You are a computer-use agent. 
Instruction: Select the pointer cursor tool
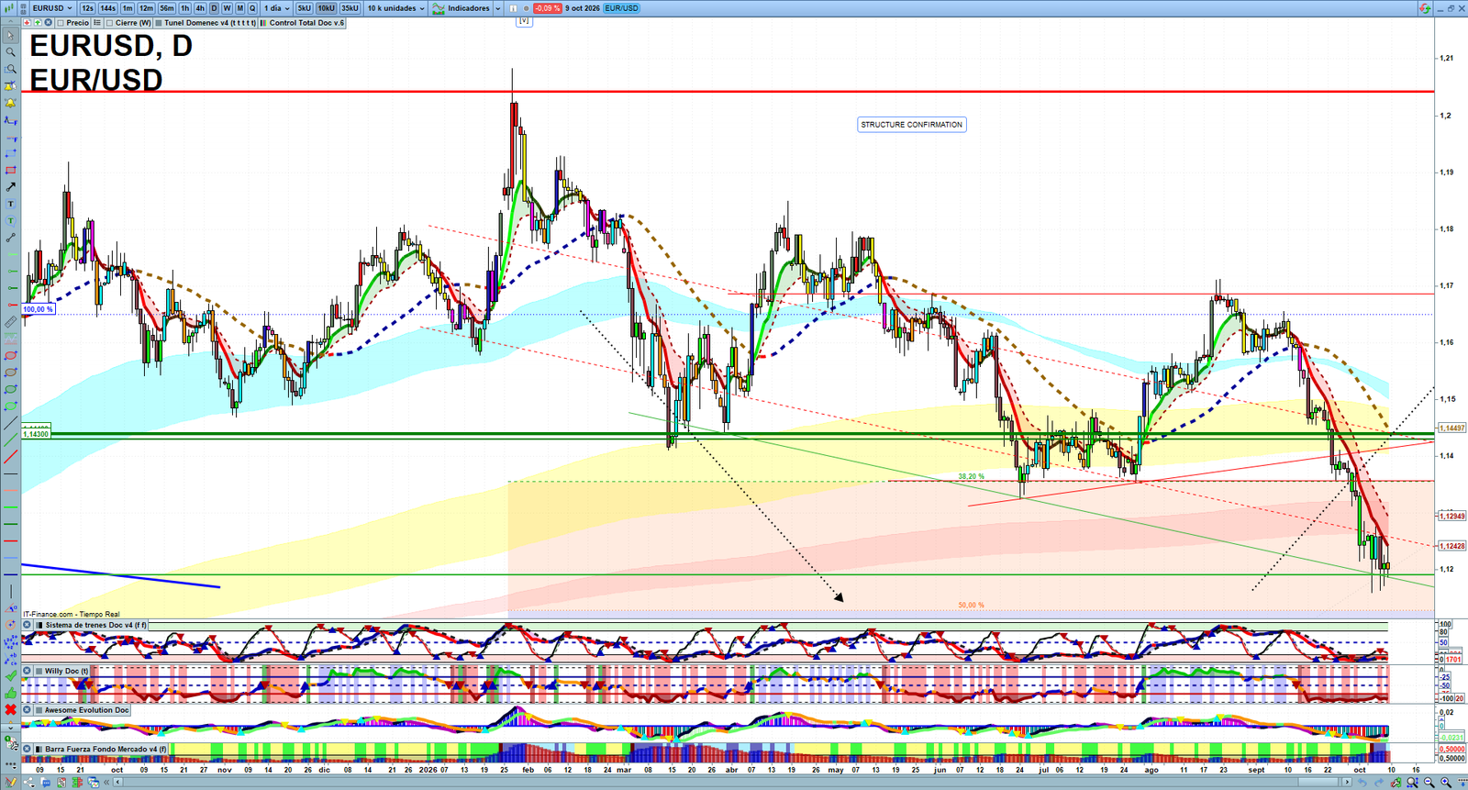coord(11,36)
